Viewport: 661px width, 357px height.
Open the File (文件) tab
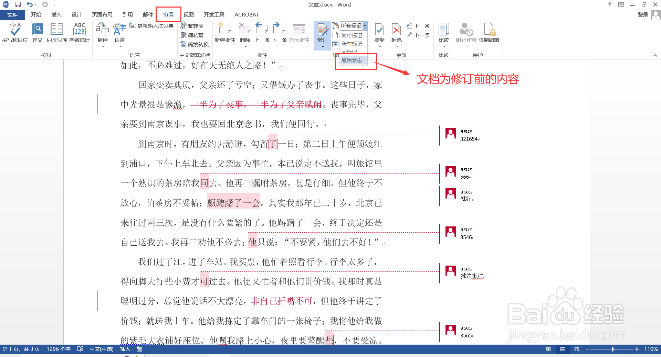click(x=12, y=15)
